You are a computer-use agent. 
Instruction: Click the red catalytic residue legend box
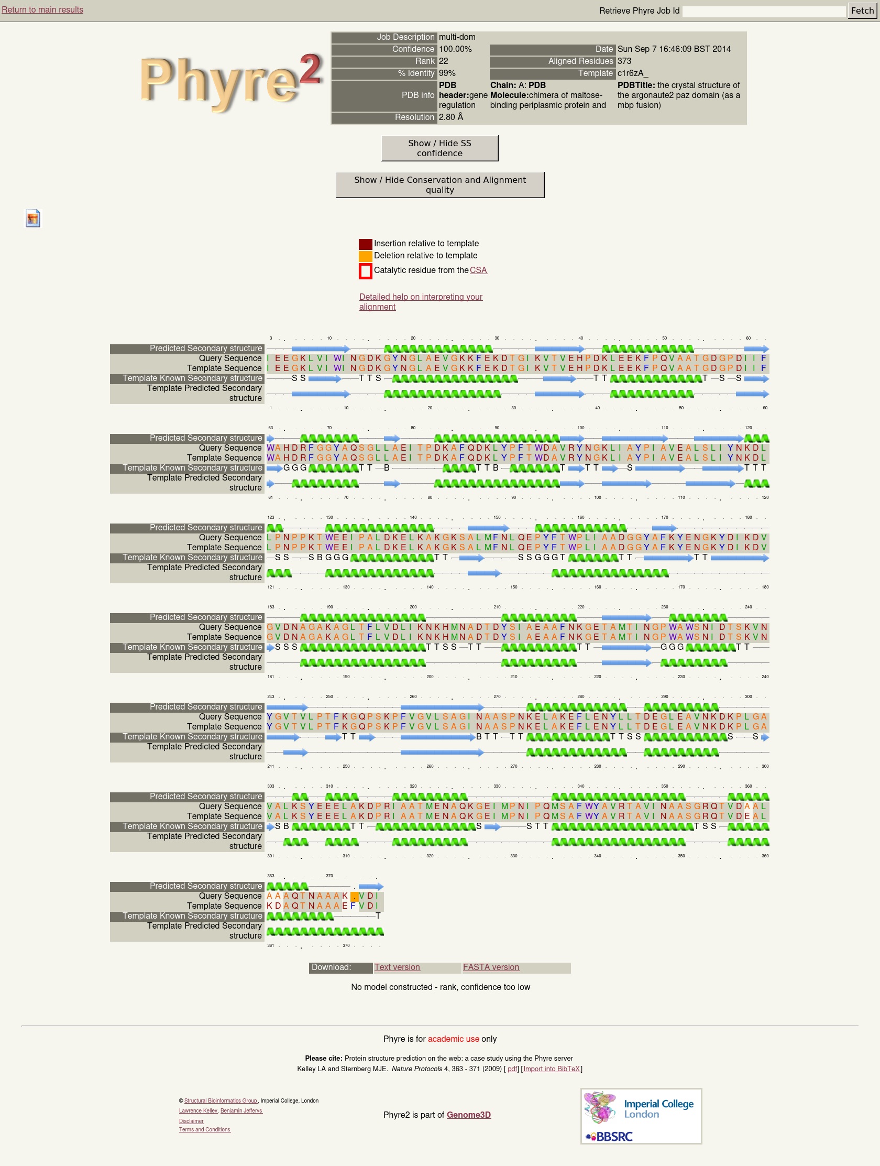tap(365, 271)
